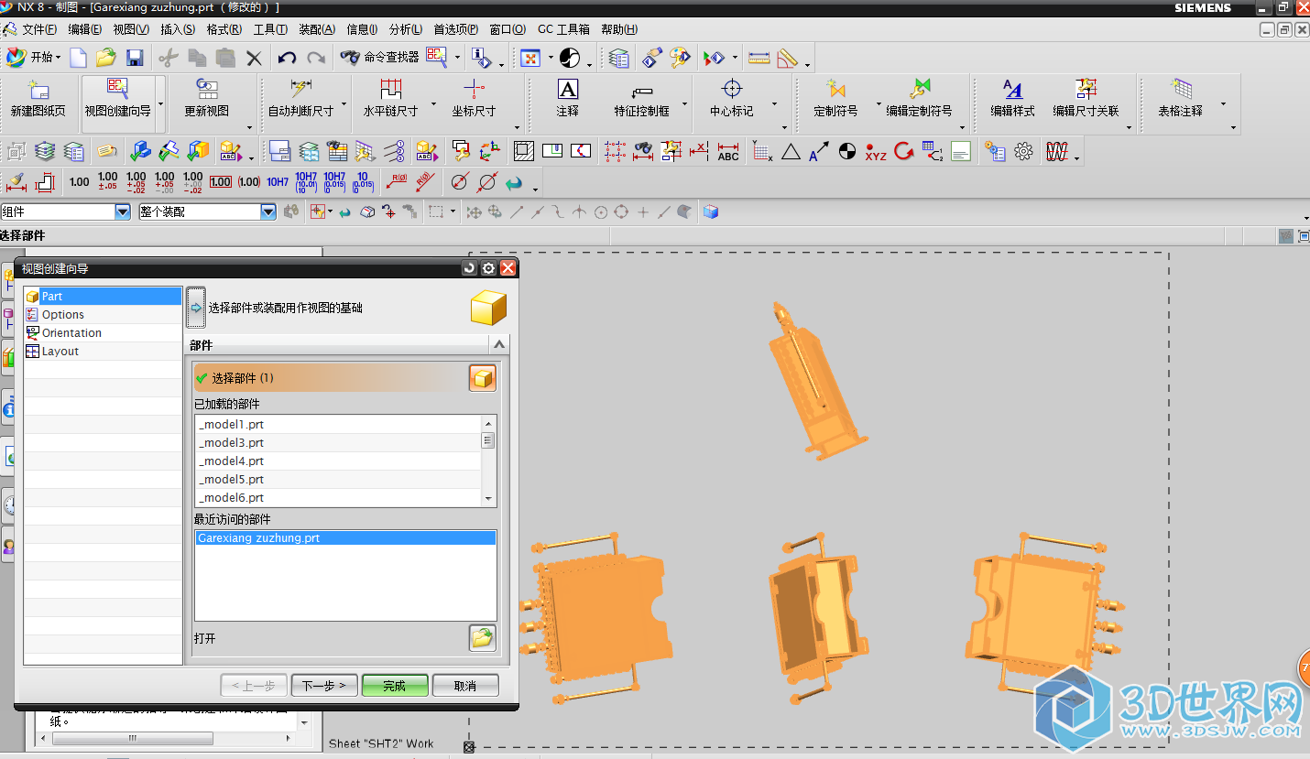The image size is (1310, 759).
Task: Redo the action
Action: point(316,58)
